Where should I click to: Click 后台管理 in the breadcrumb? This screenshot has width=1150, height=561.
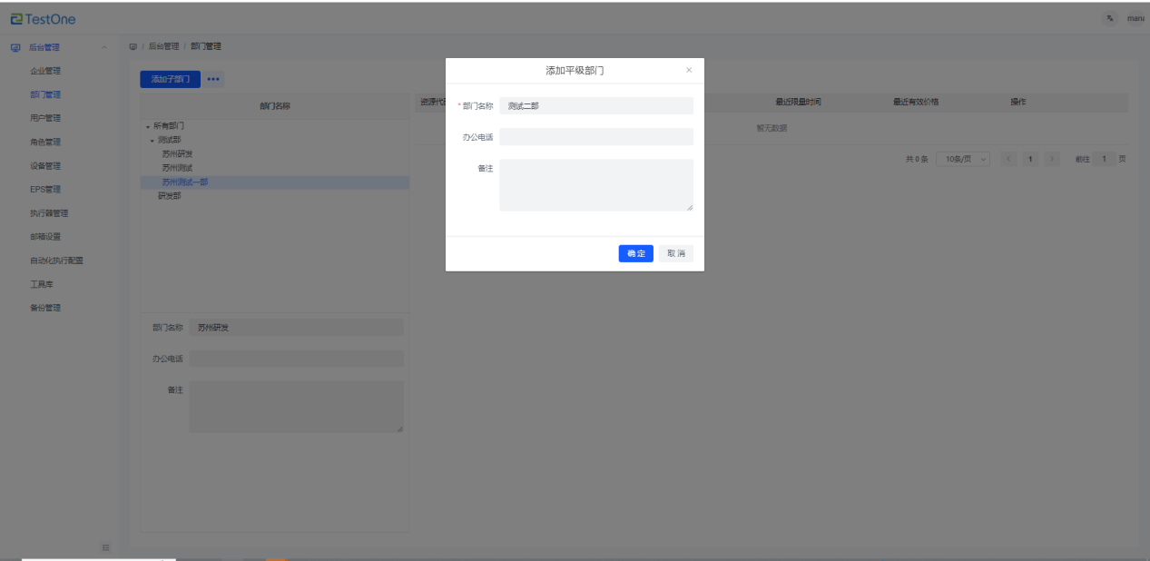coord(163,46)
